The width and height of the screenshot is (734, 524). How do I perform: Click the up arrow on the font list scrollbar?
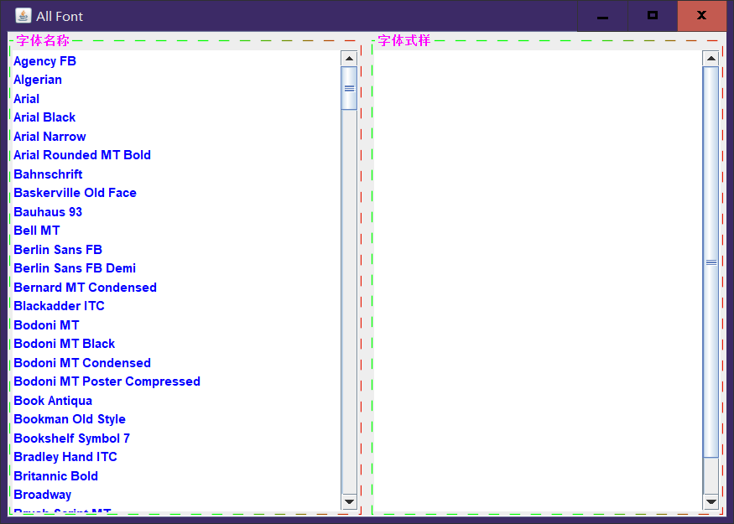348,57
